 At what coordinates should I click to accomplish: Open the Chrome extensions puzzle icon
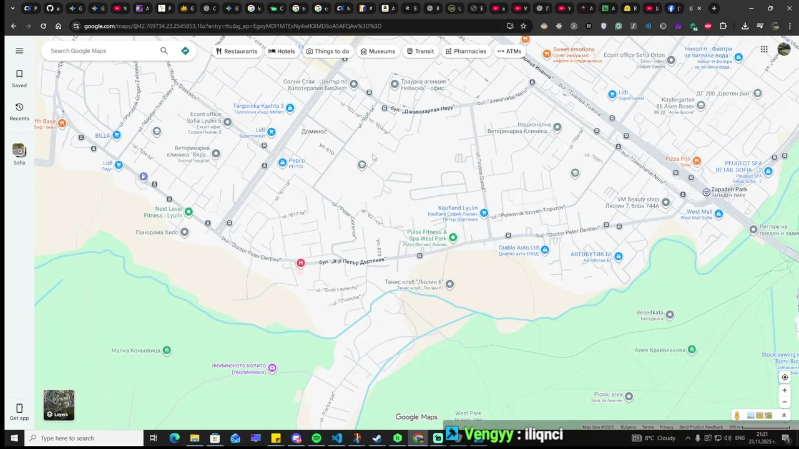point(723,26)
